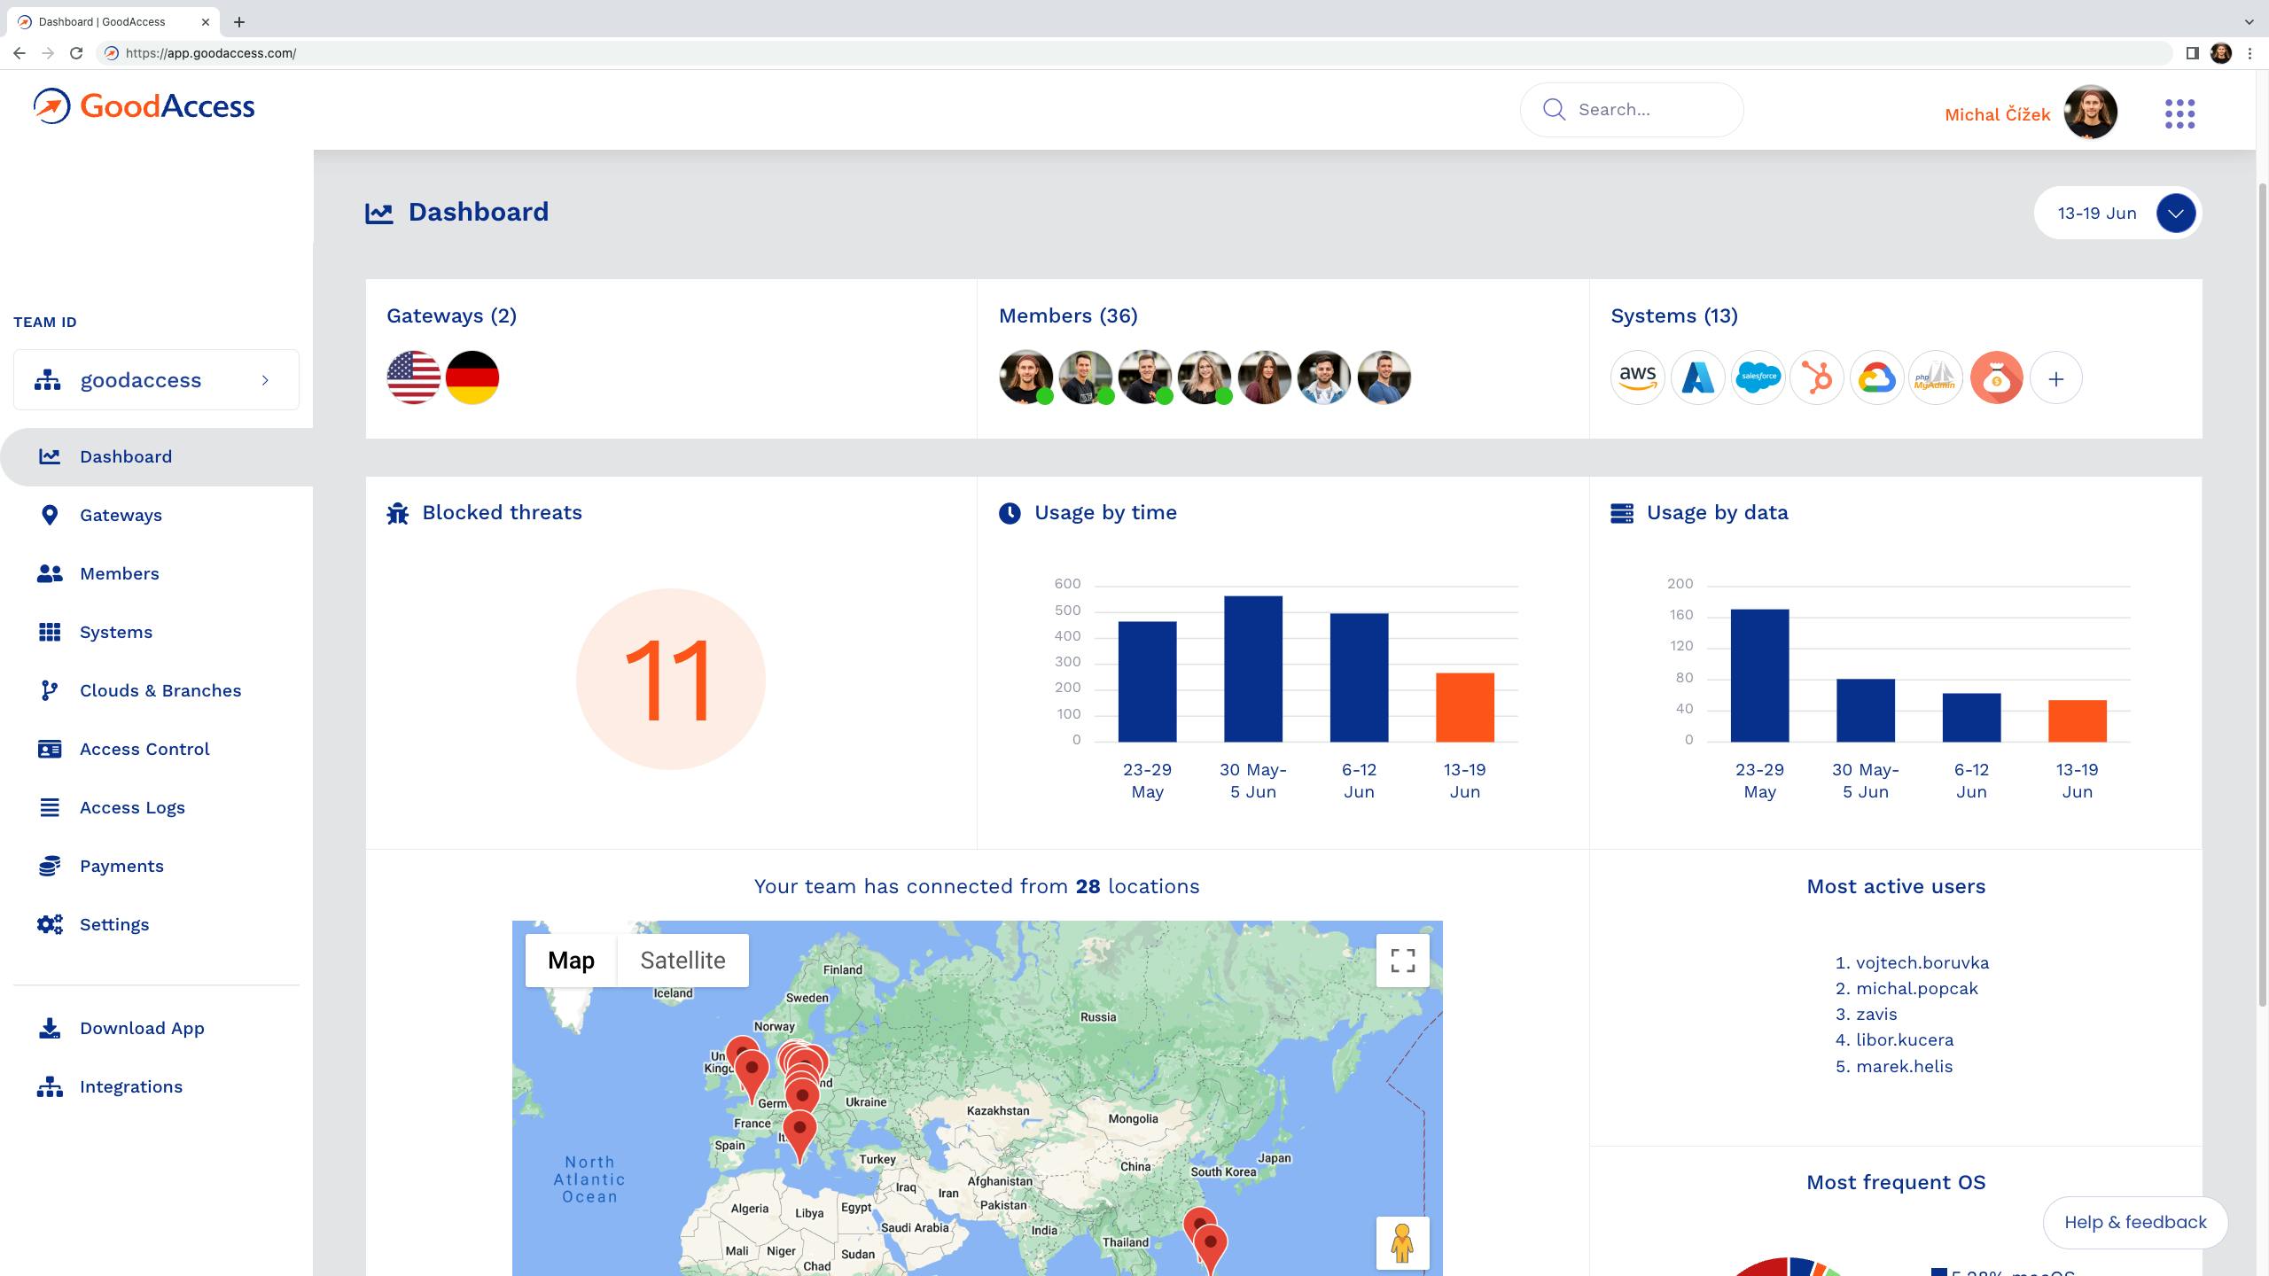
Task: Click Help & feedback button
Action: coord(2134,1222)
